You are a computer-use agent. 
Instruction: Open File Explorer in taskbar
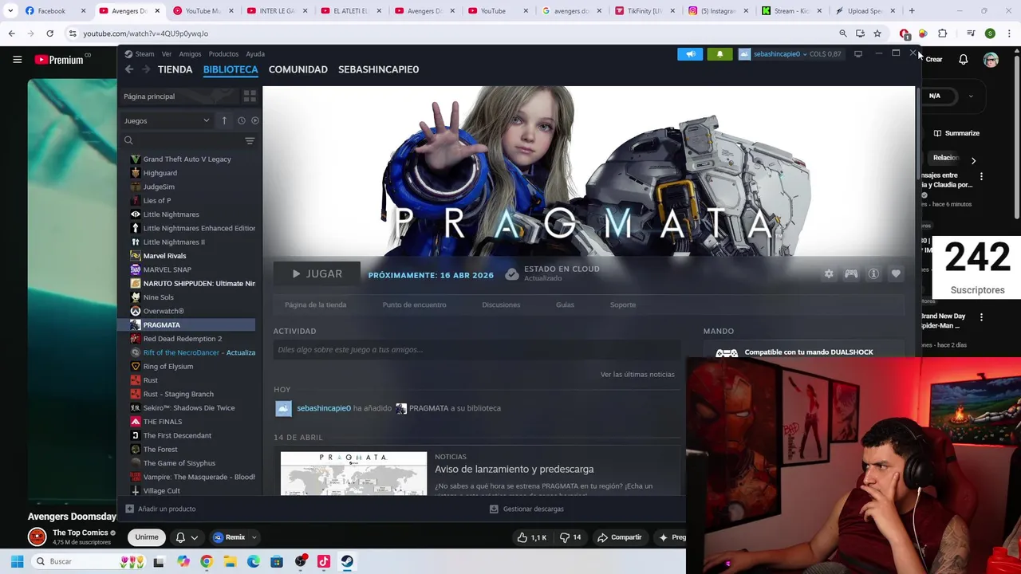click(230, 561)
